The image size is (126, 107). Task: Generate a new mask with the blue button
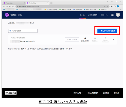tap(107, 31)
